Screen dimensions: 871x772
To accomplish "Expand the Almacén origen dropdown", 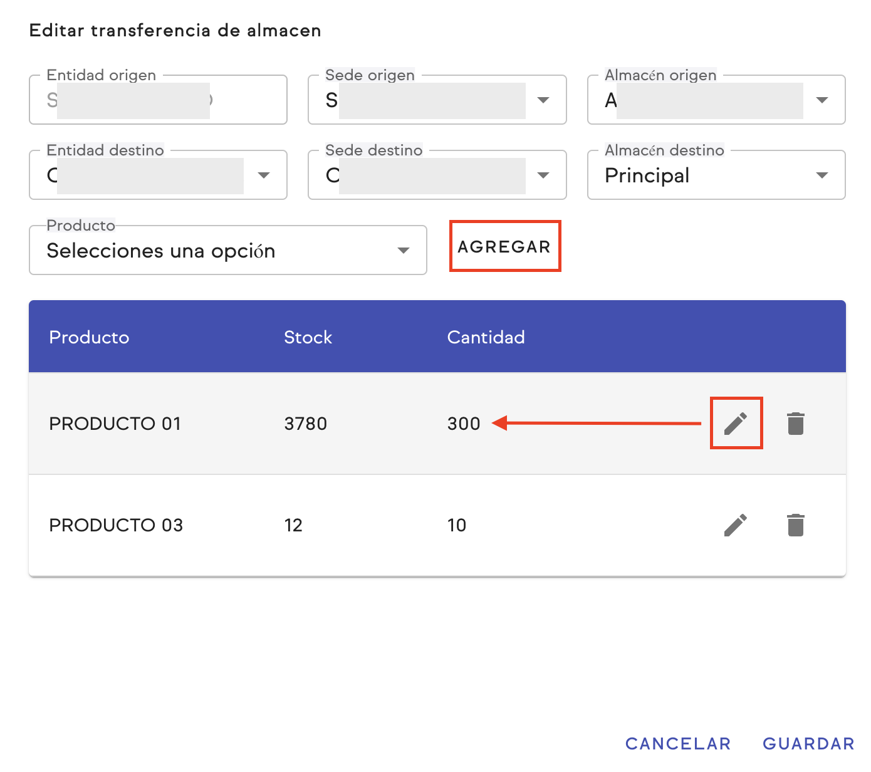I will (x=716, y=100).
